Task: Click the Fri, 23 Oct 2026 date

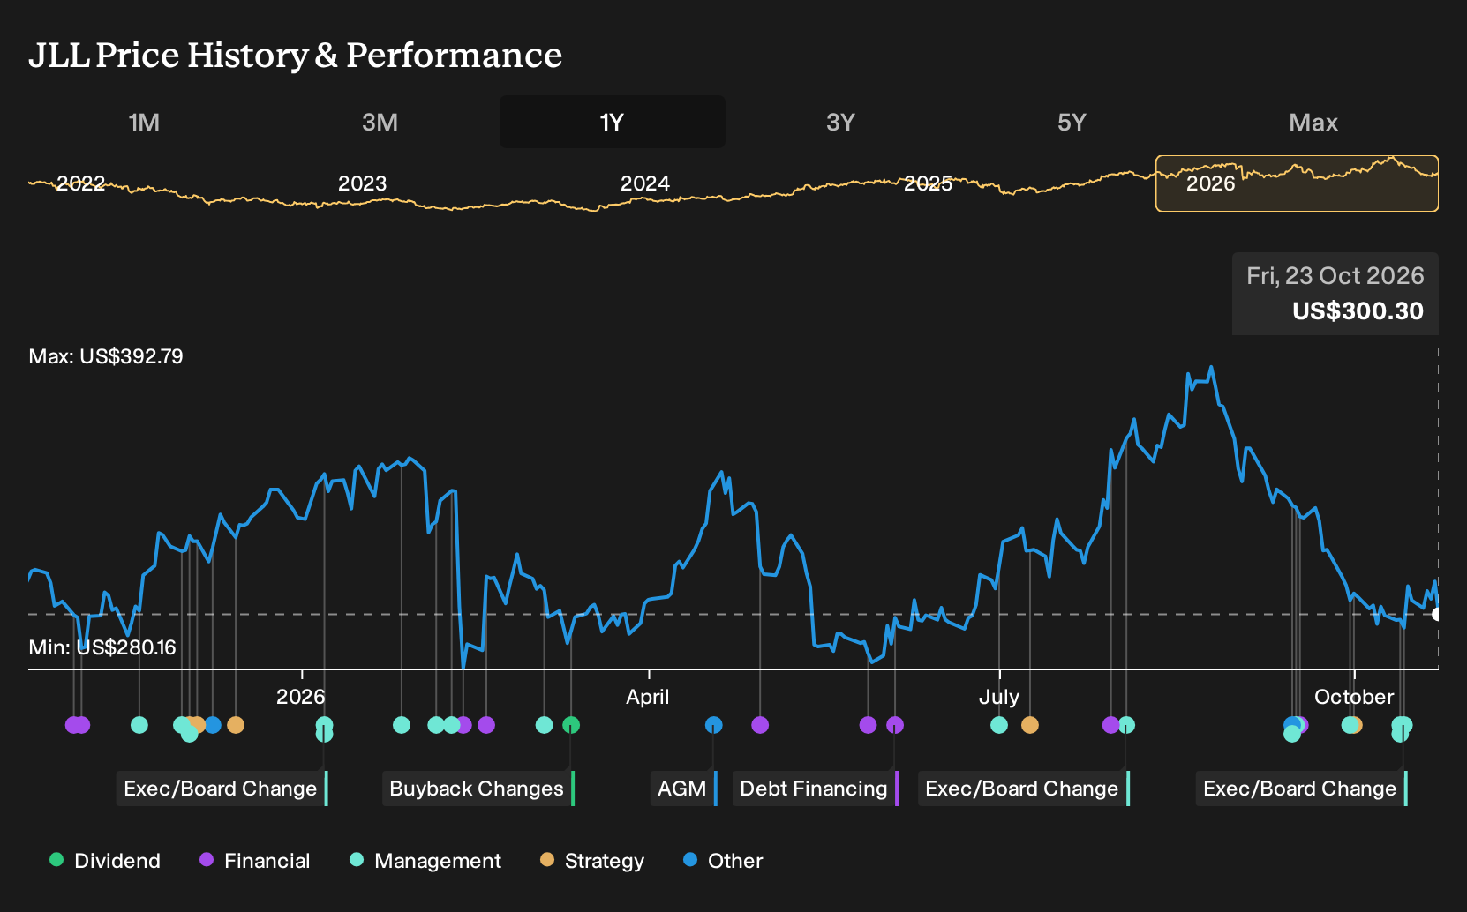Action: click(x=1335, y=276)
